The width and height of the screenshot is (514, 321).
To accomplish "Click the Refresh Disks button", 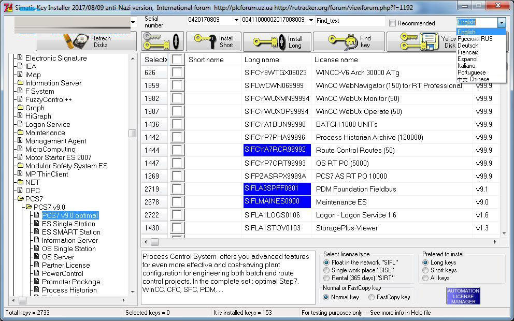I will tap(86, 41).
